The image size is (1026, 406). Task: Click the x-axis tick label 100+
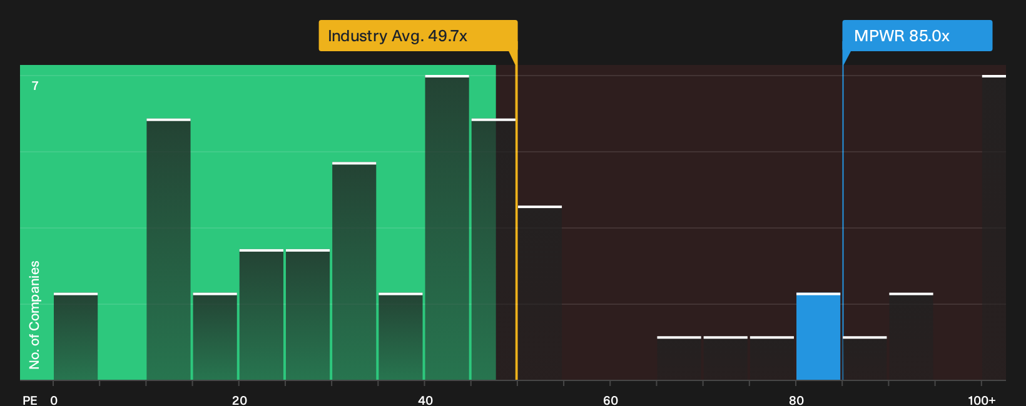point(982,400)
